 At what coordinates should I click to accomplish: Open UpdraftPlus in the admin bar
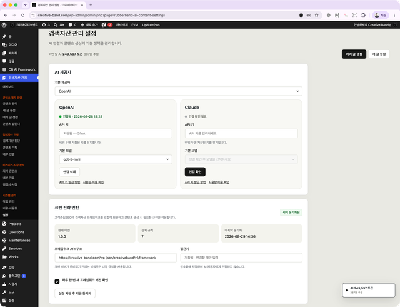coord(151,25)
